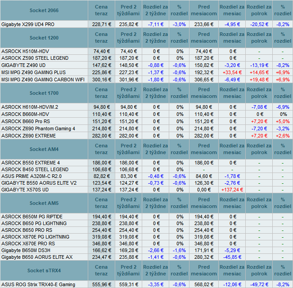The image size is (293, 288).
Task: Select Rozdiel za polrok header in Socket AM4
Action: pyautogui.click(x=259, y=149)
